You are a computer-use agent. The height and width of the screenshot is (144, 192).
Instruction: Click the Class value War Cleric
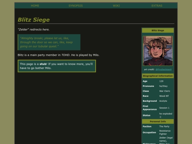point(165,91)
